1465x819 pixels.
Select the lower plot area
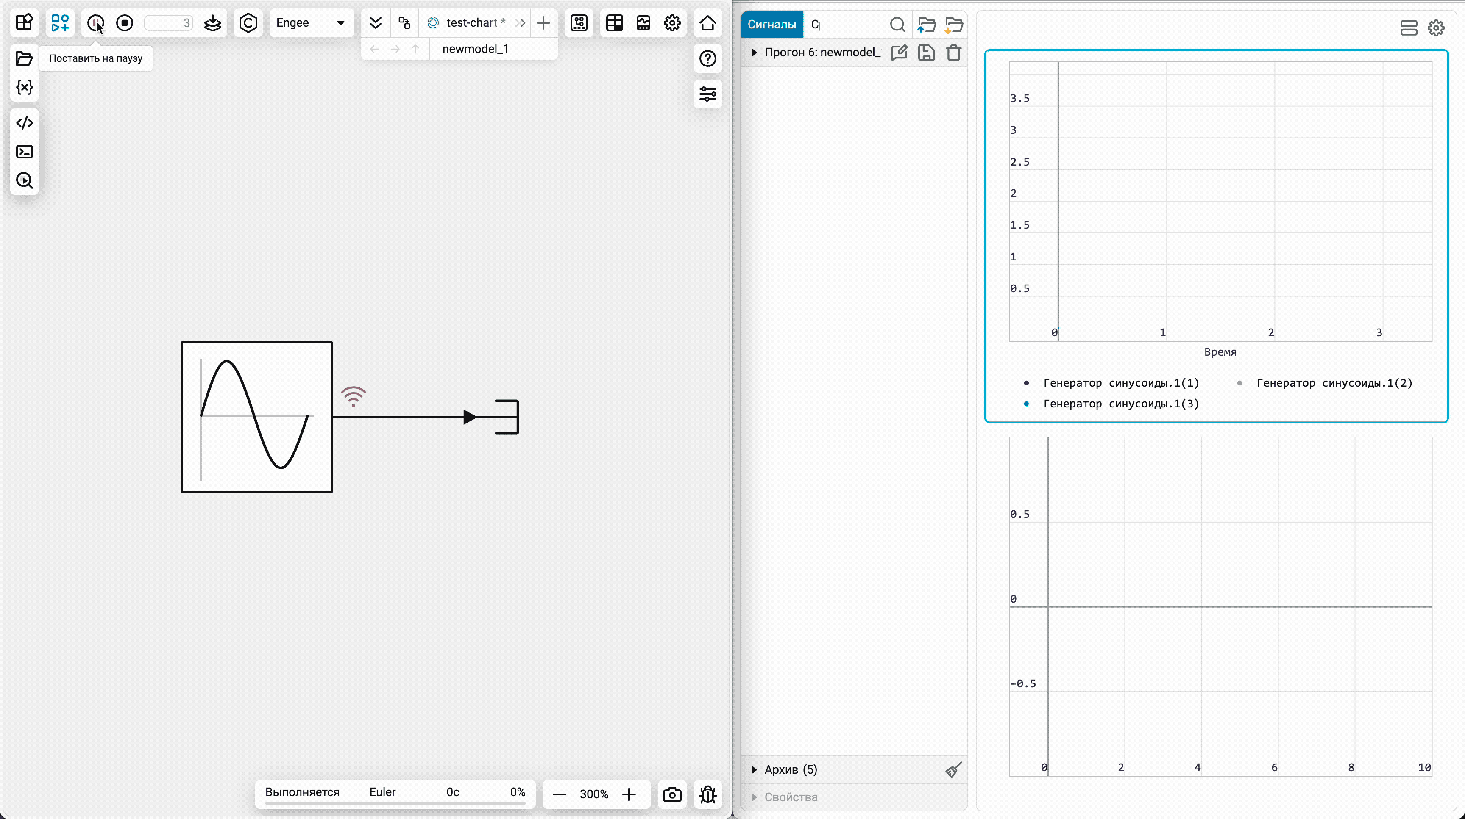pyautogui.click(x=1220, y=606)
